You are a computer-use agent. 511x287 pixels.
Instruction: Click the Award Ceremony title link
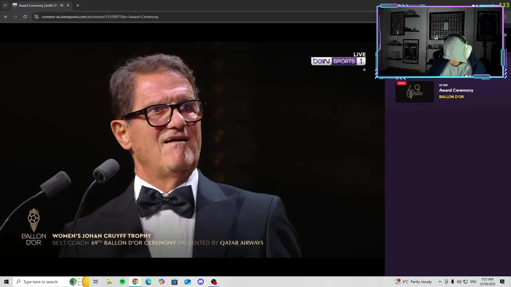pyautogui.click(x=456, y=90)
